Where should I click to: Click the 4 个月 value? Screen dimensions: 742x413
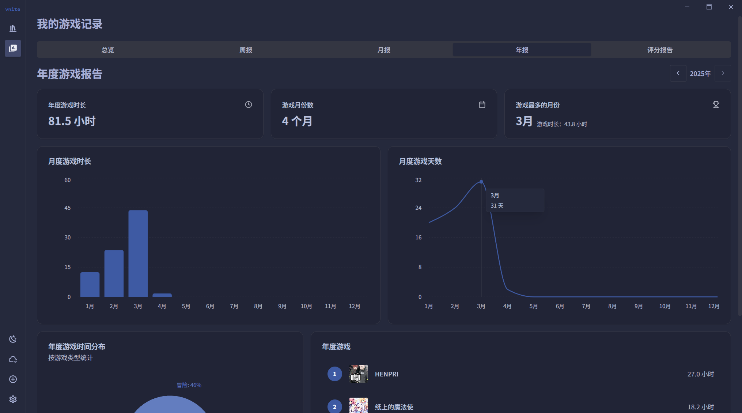[x=297, y=121]
